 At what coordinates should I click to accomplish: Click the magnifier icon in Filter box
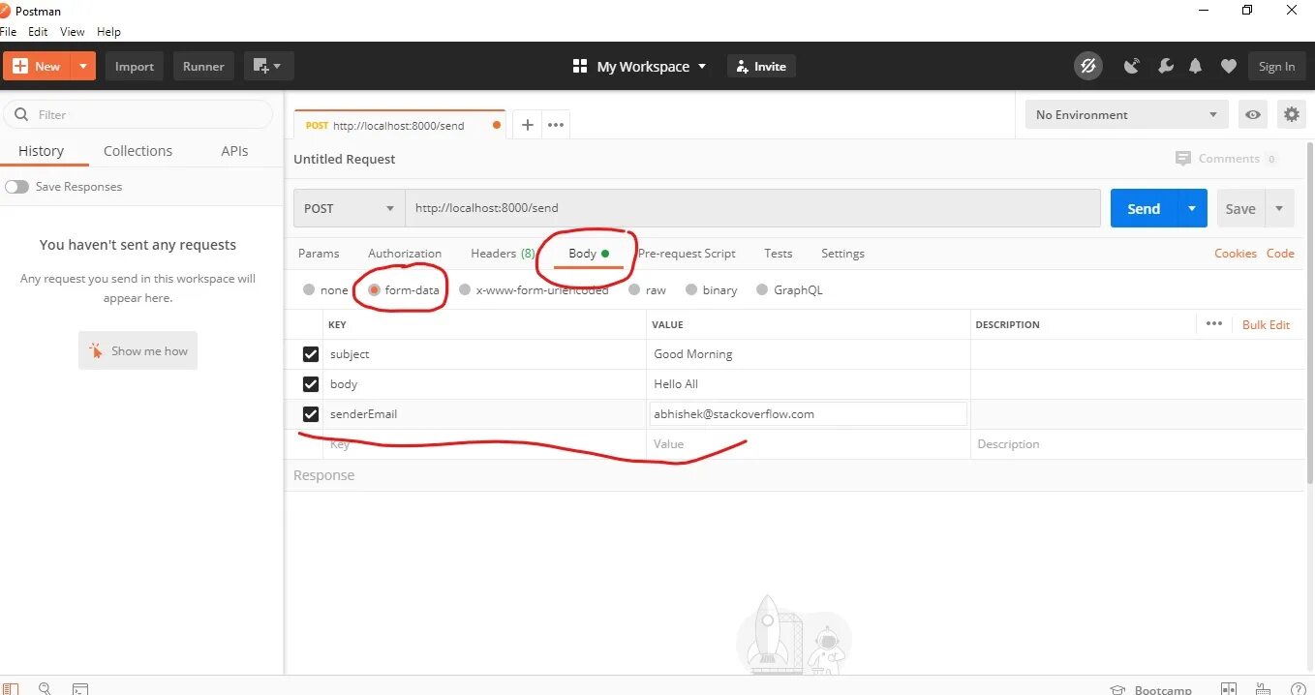point(20,114)
